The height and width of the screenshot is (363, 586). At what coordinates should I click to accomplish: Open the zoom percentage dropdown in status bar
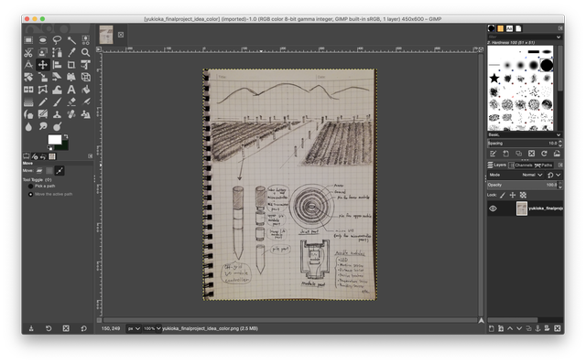coord(152,328)
